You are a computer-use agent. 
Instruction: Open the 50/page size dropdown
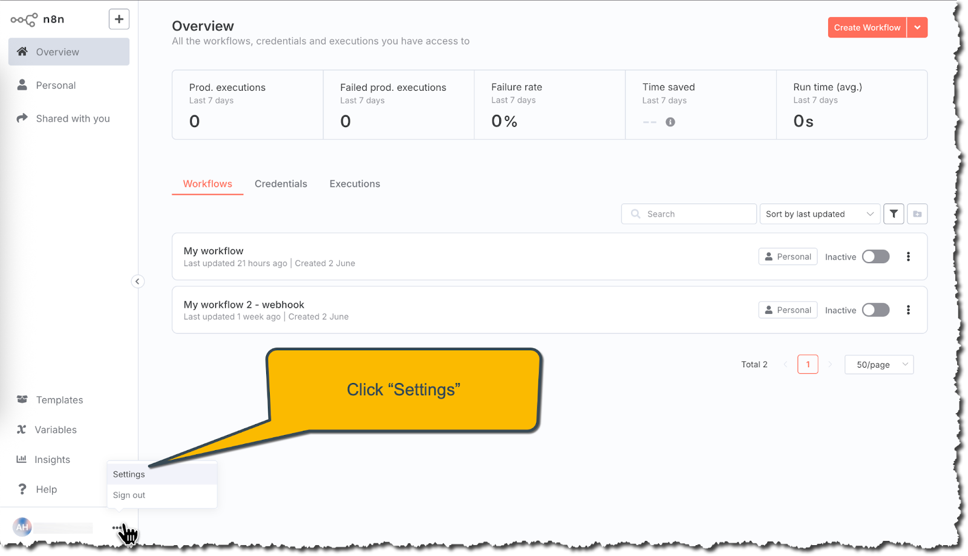[x=878, y=364]
